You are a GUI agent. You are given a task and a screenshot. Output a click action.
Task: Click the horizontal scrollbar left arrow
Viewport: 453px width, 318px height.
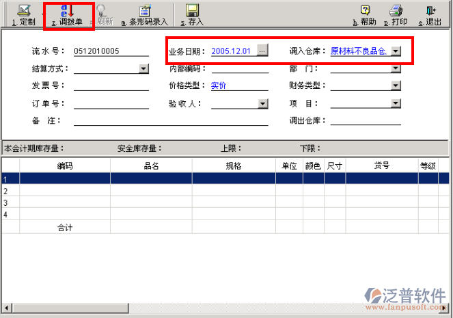point(7,308)
